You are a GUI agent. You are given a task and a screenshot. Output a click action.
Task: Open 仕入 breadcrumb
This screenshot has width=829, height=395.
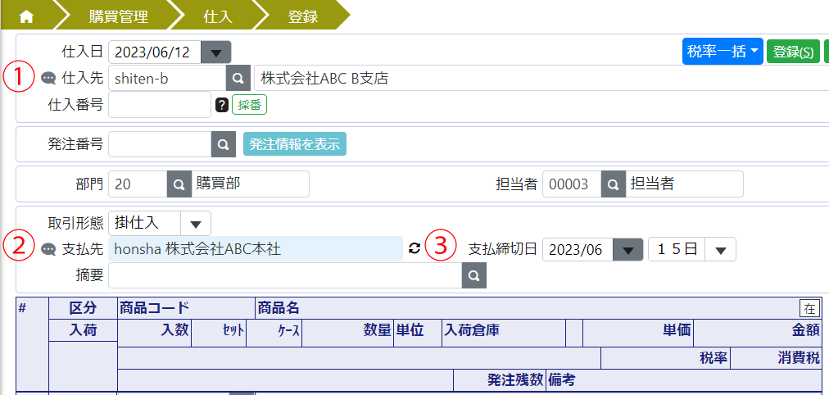point(218,17)
